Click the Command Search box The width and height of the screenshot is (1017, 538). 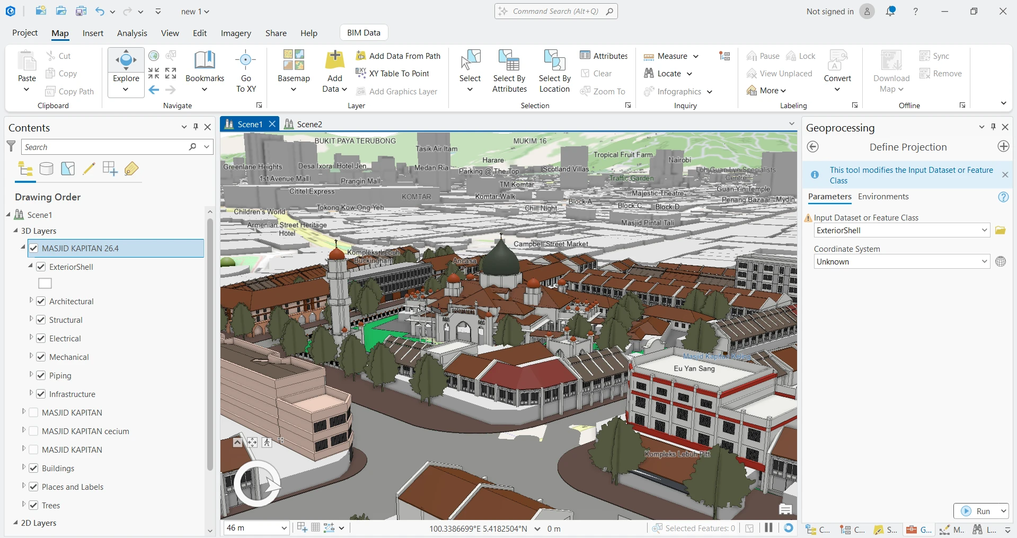click(x=556, y=11)
